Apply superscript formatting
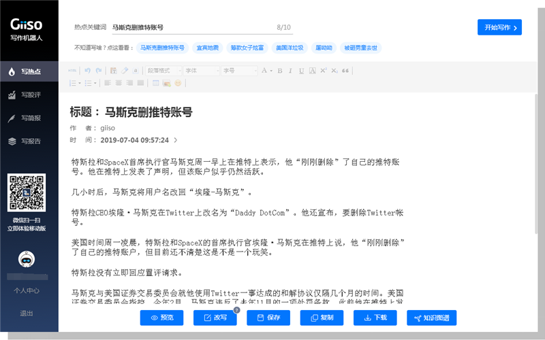The height and width of the screenshot is (340, 545). [x=323, y=71]
